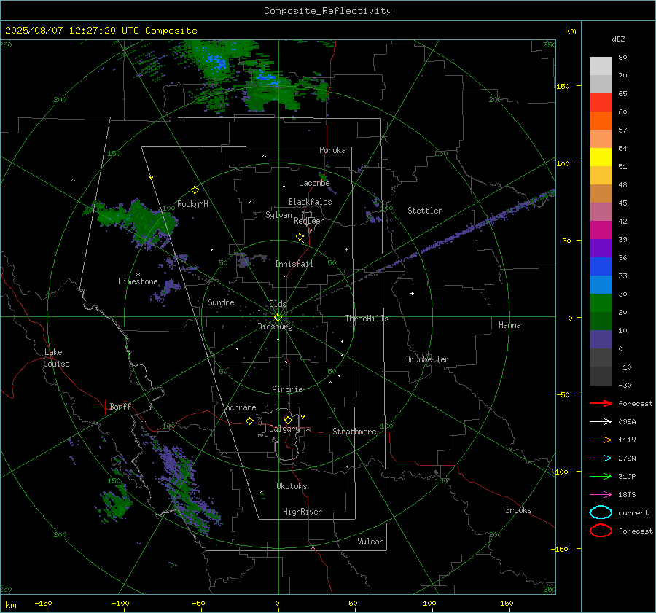The height and width of the screenshot is (613, 656).
Task: Click the Banff label
Action: pyautogui.click(x=120, y=407)
